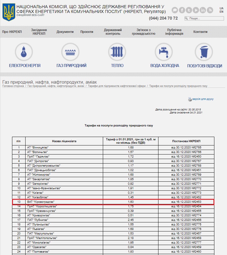Click resolution від 30.12.2020 №2765
The image size is (227, 255).
pos(186,148)
